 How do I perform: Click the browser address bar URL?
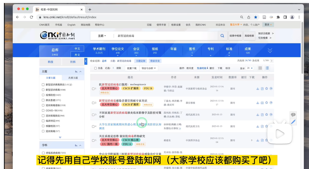tap(70, 17)
